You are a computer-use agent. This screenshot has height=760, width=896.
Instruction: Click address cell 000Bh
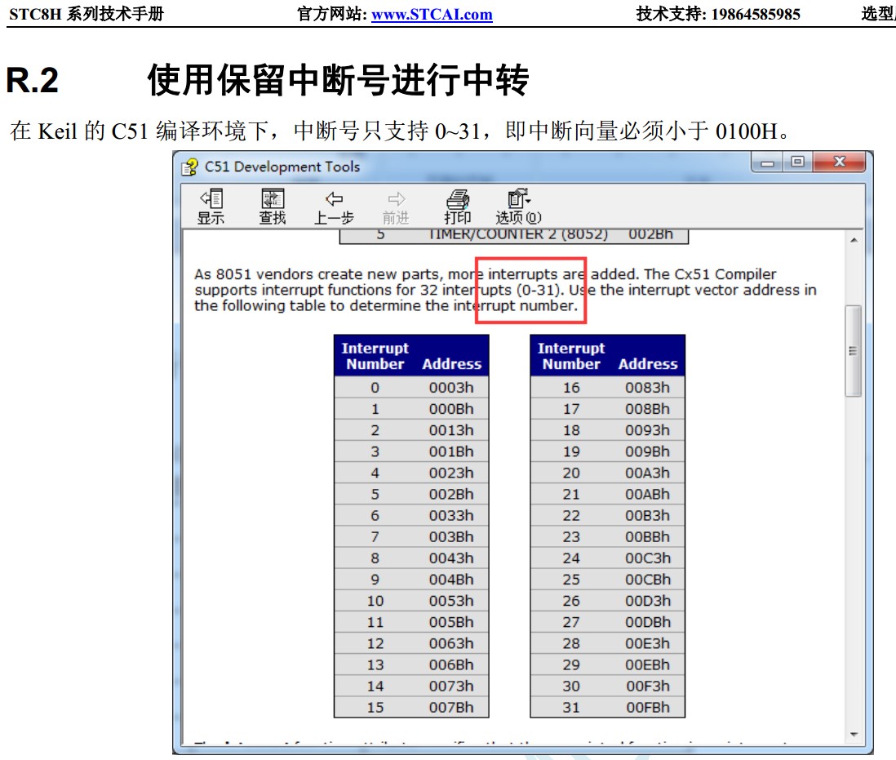click(x=451, y=409)
